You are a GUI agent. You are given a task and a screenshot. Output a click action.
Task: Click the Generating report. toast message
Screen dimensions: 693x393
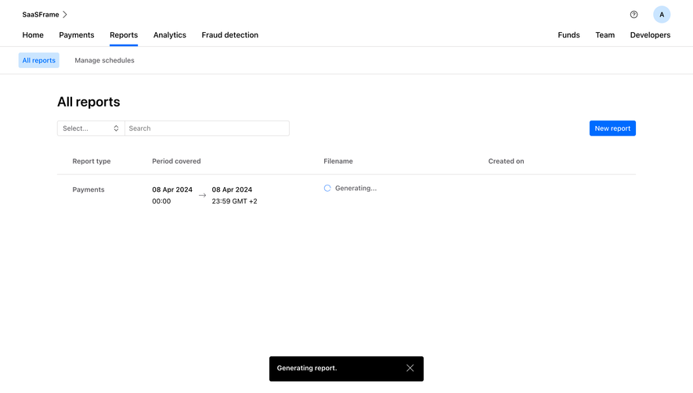[307, 368]
